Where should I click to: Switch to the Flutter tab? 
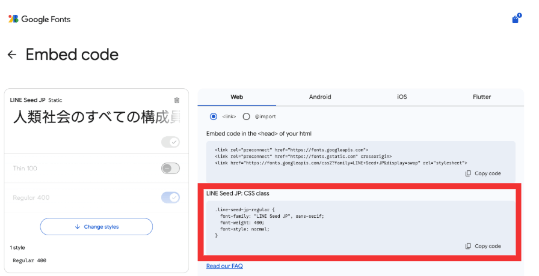pos(482,97)
